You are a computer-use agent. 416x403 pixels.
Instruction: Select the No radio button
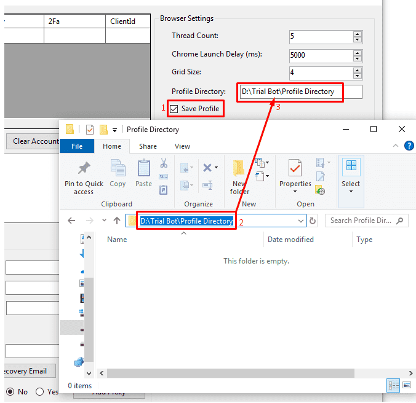coord(10,391)
